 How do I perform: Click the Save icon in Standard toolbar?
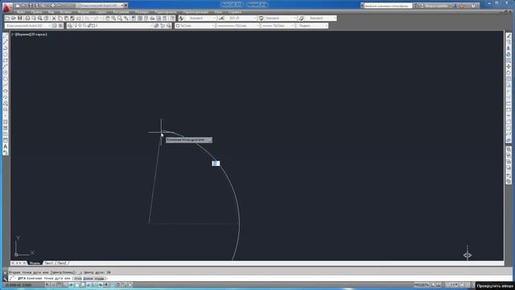click(19, 19)
